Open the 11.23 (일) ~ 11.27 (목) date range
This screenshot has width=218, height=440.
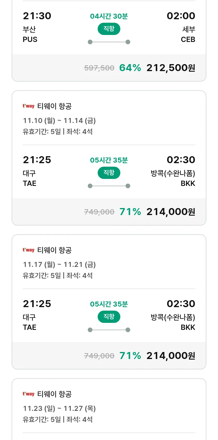[59, 409]
